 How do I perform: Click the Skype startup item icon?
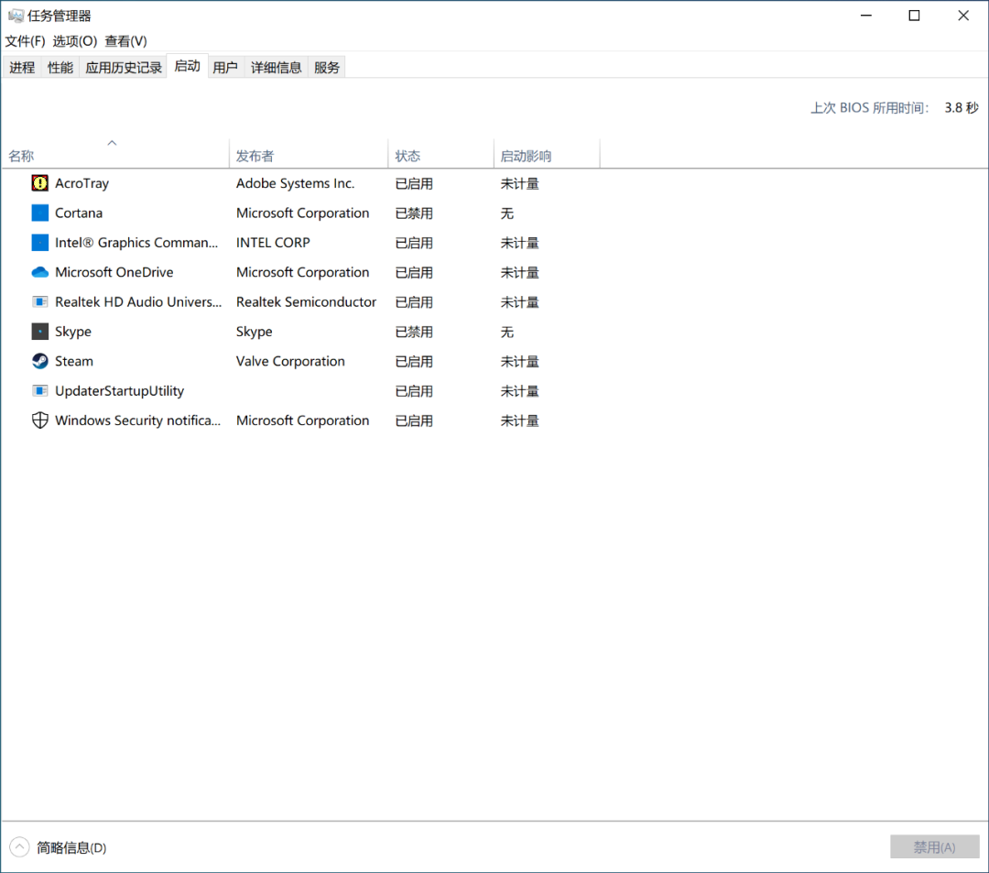click(x=39, y=332)
